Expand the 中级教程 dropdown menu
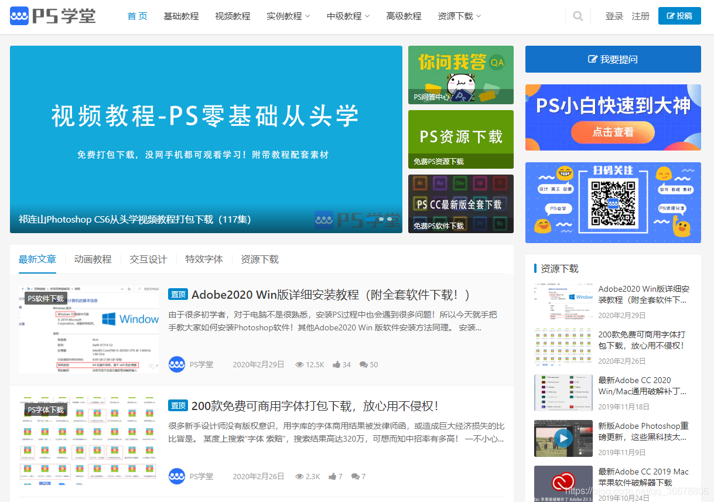The width and height of the screenshot is (714, 502). (349, 16)
